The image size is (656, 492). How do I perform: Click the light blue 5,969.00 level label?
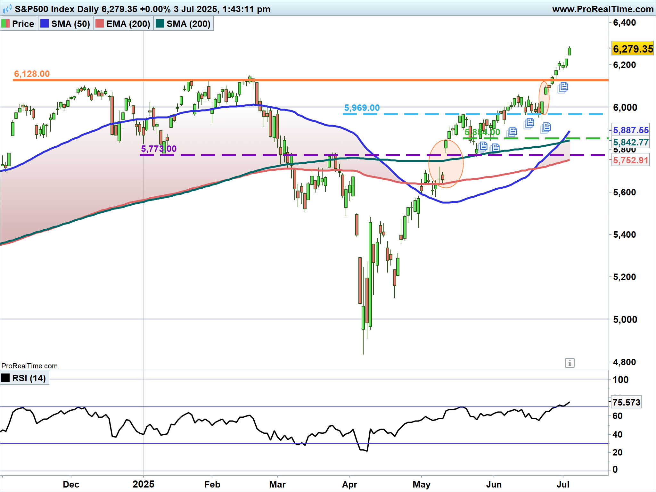pyautogui.click(x=362, y=108)
